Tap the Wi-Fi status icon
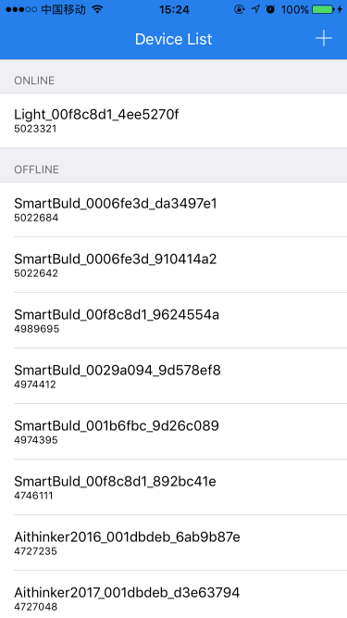The width and height of the screenshot is (347, 618). 97,9
